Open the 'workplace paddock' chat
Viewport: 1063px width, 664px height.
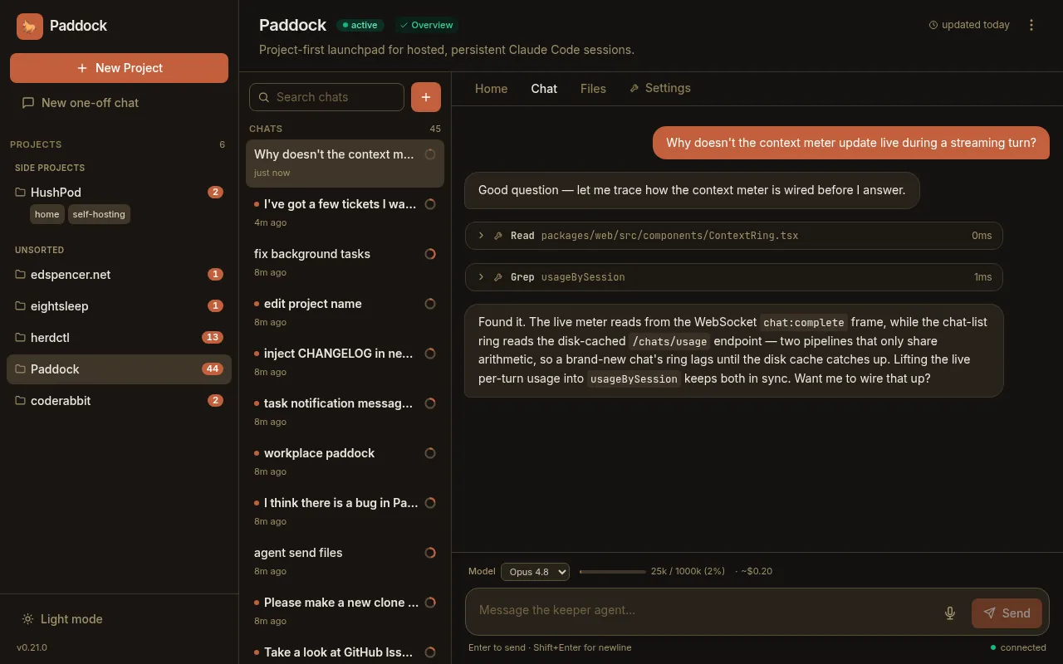(x=345, y=461)
